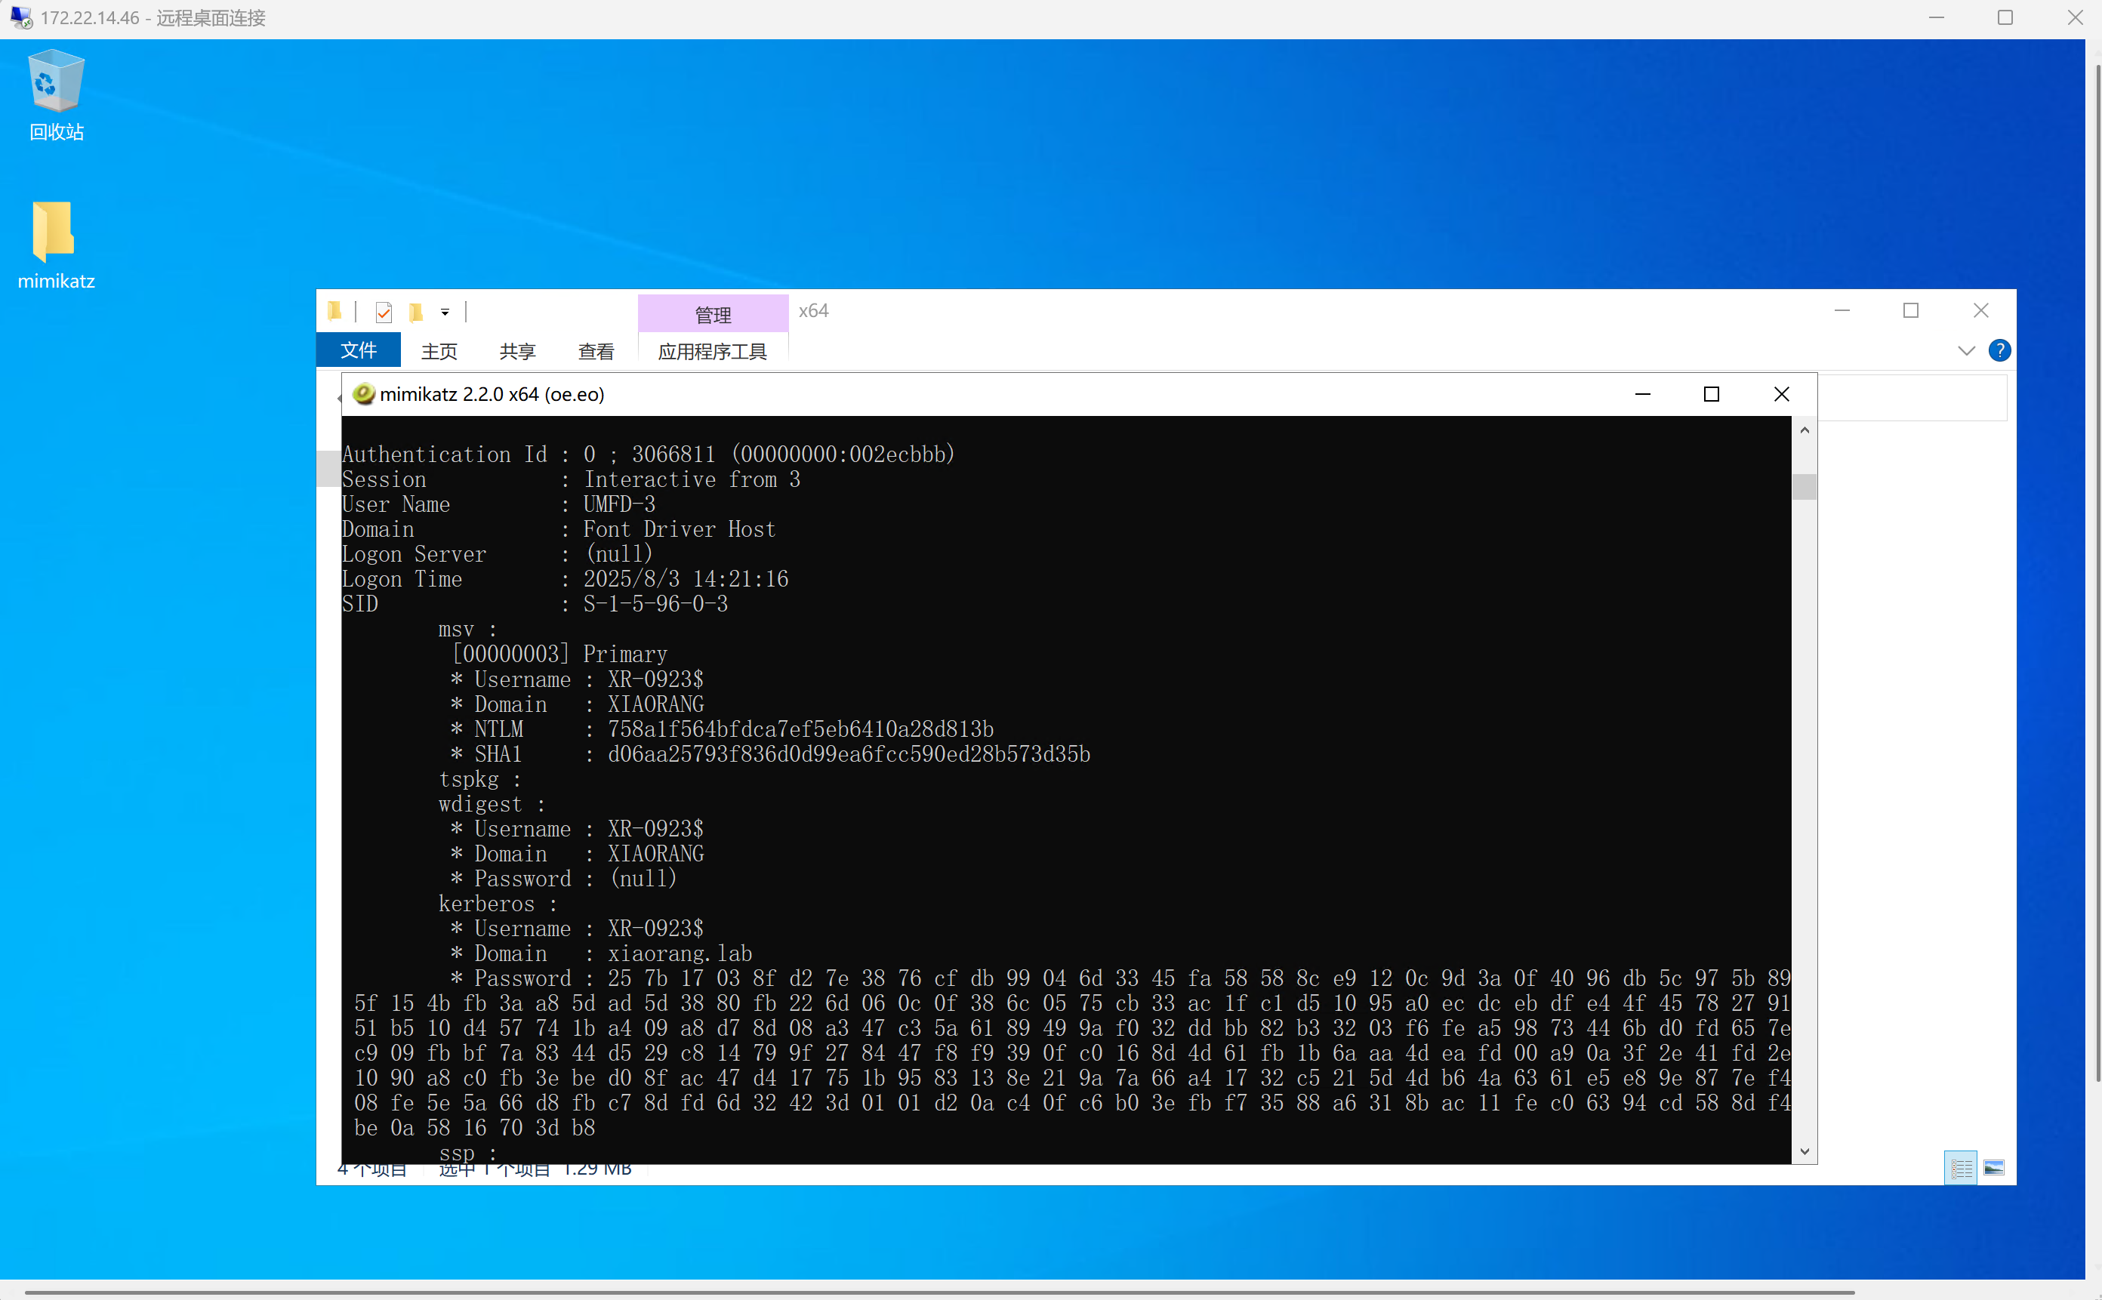
Task: Click the console scrollbar down arrow
Action: (1805, 1151)
